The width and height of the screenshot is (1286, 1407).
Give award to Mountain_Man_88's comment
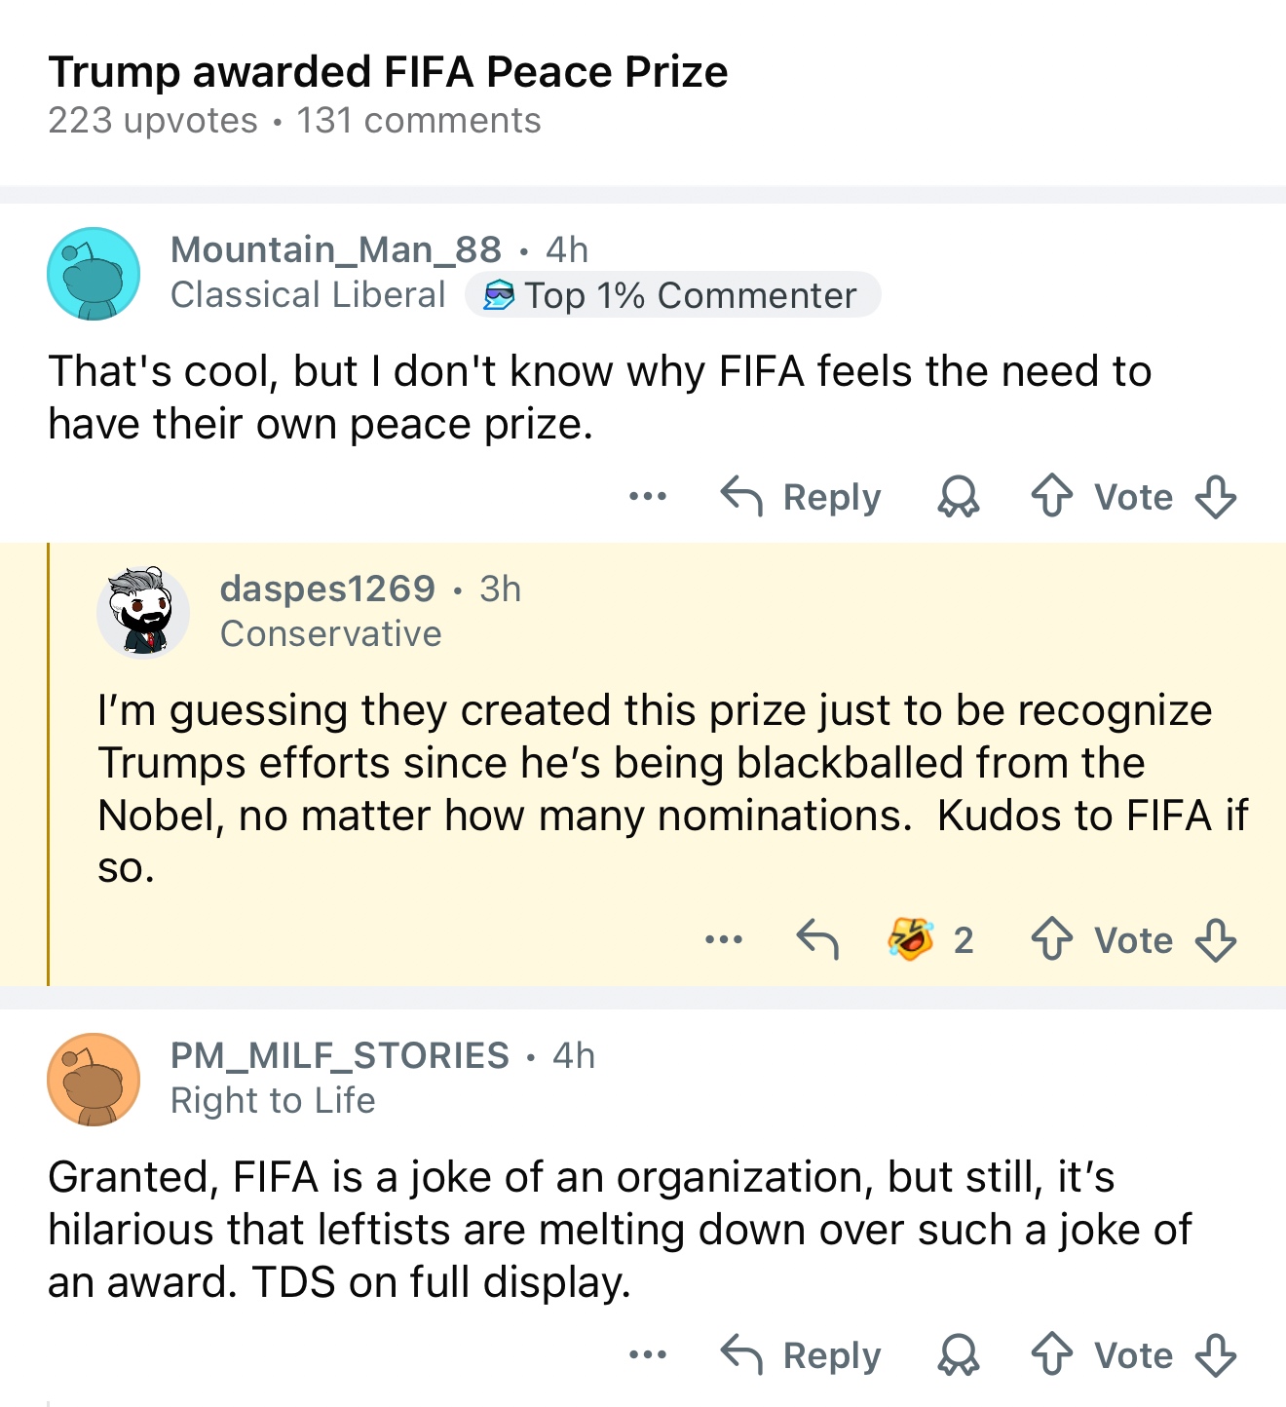coord(958,496)
